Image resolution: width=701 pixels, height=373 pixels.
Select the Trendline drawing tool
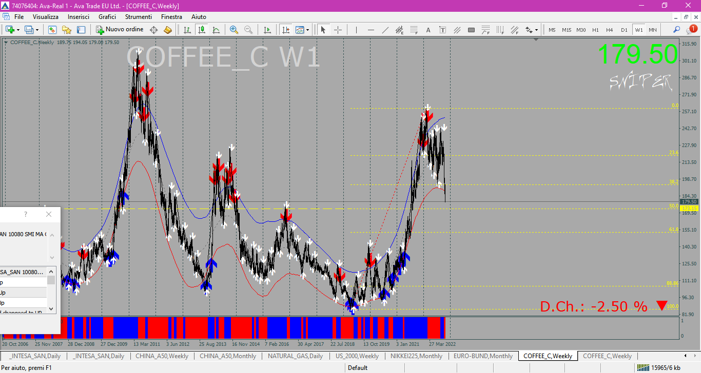[x=385, y=30]
